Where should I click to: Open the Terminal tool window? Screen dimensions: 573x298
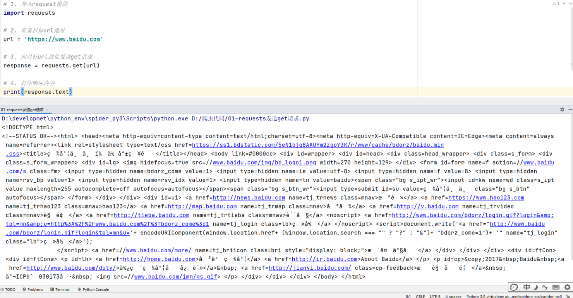(60, 289)
